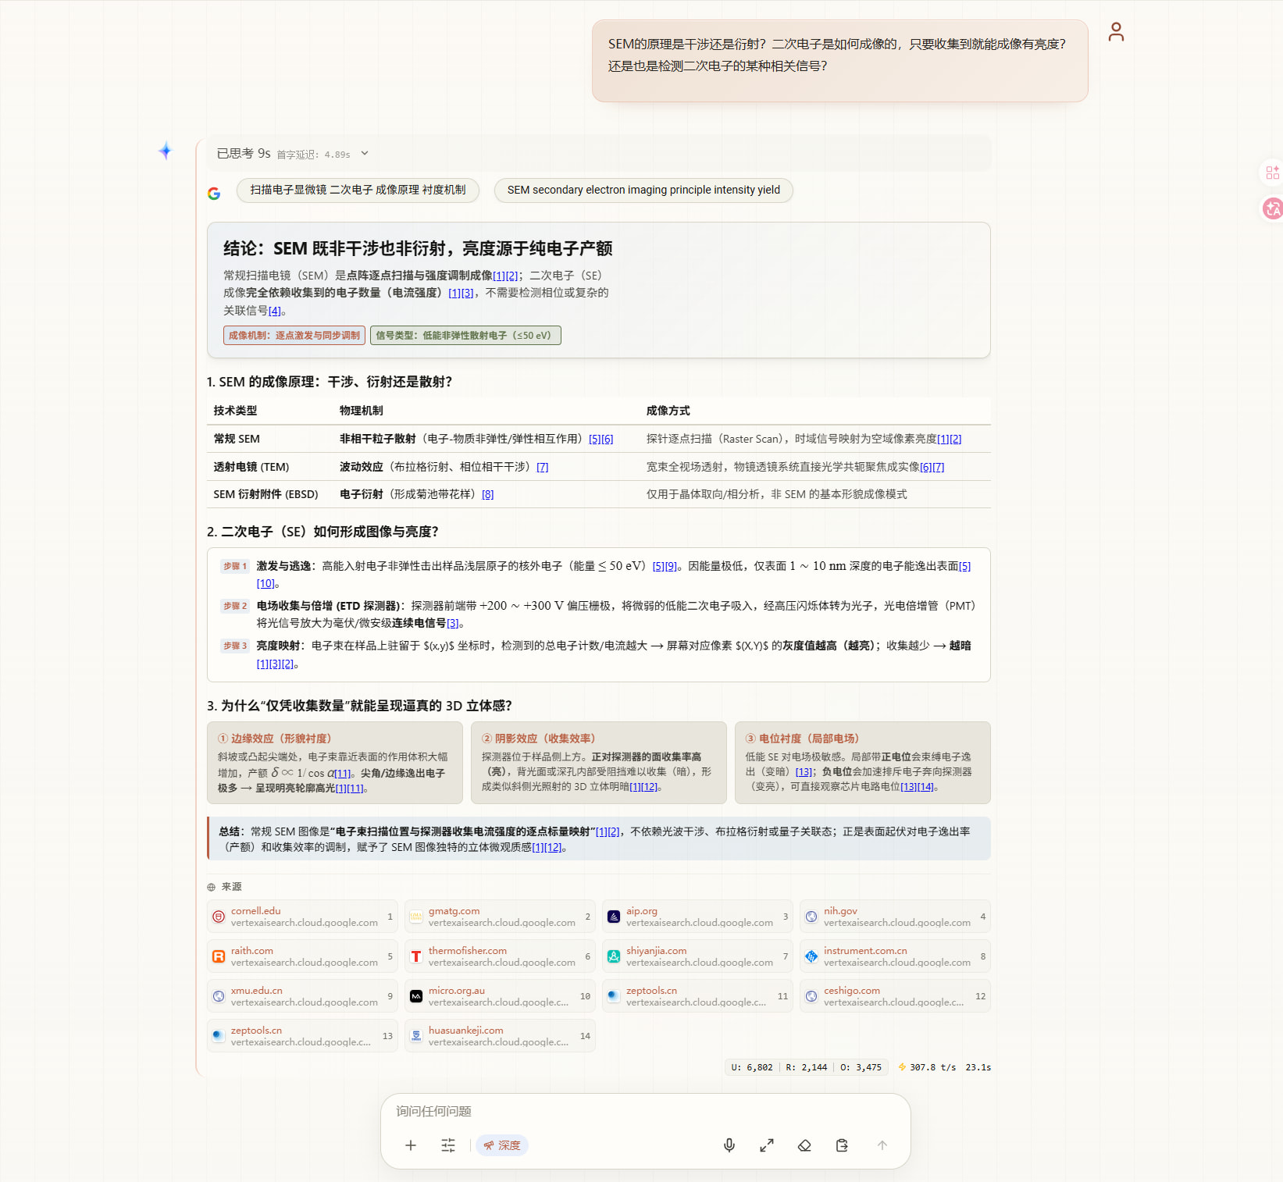
Task: Click the 信号类型：低能非弹性散射电子 tag
Action: [x=465, y=336]
